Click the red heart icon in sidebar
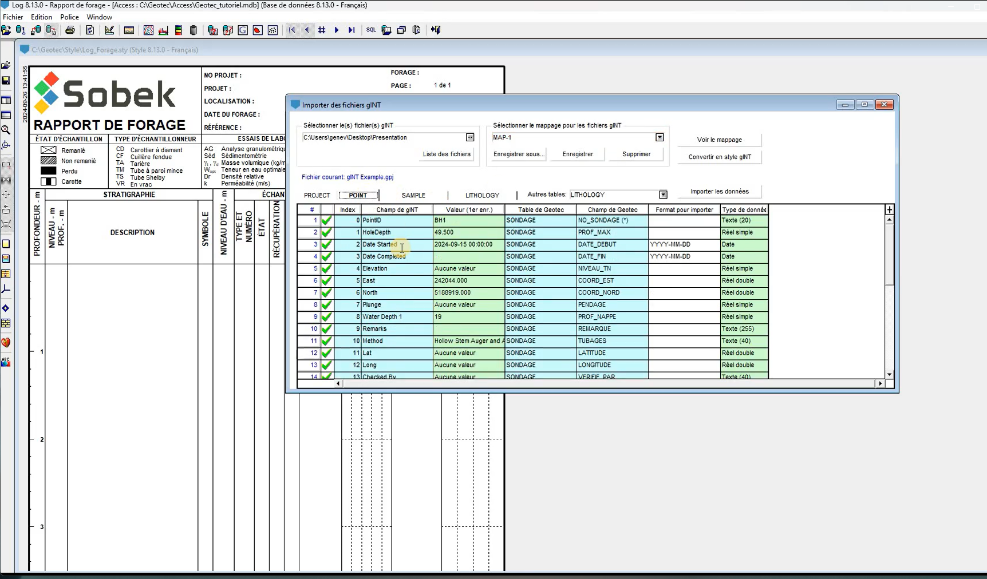This screenshot has width=987, height=579. [x=6, y=343]
